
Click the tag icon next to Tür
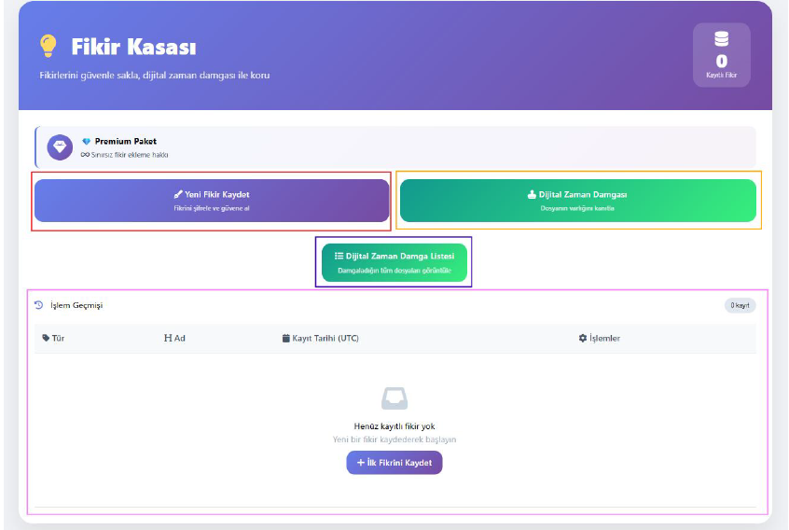point(46,338)
